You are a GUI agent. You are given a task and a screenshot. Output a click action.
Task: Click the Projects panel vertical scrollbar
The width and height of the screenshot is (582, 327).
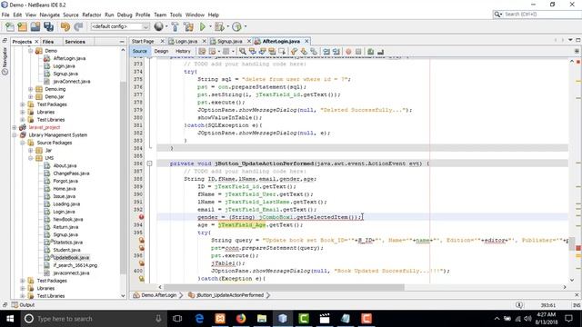coord(123,178)
